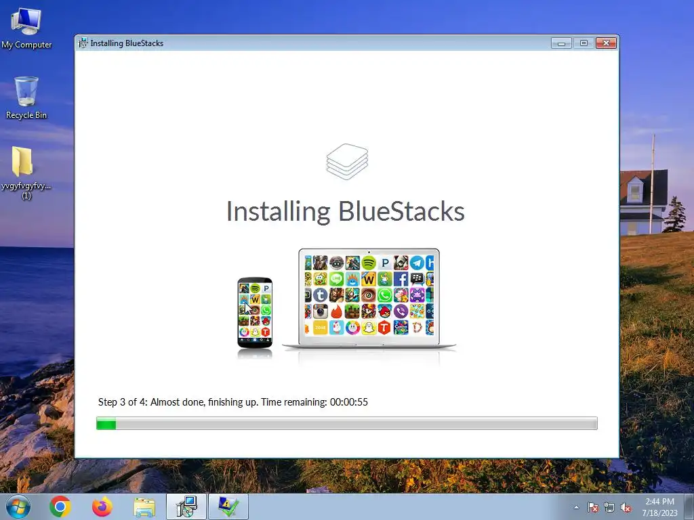The width and height of the screenshot is (694, 520).
Task: Click the Step 3 of 4 status text
Action: (233, 402)
